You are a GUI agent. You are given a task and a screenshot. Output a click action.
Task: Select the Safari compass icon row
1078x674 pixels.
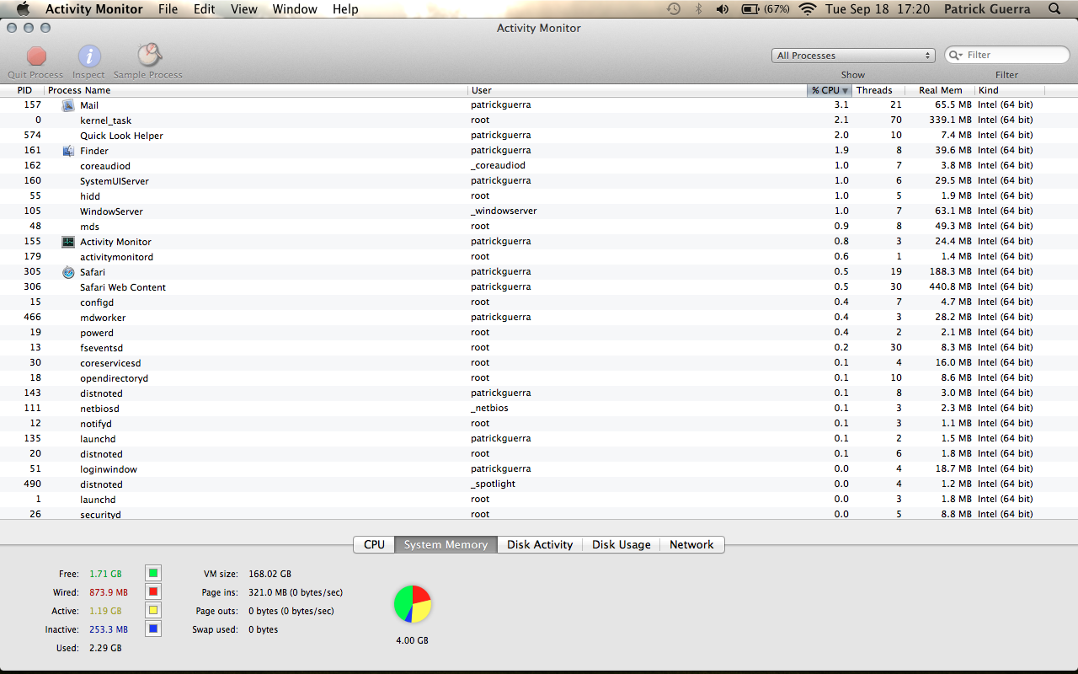tap(68, 272)
